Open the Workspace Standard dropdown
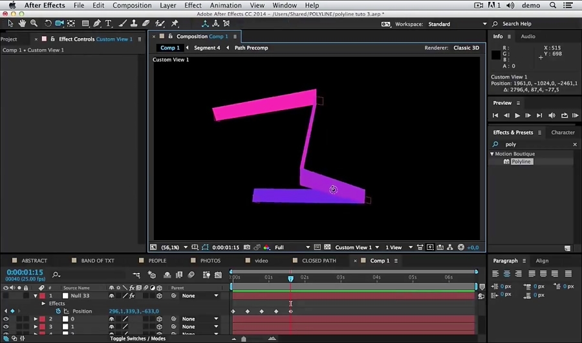The width and height of the screenshot is (582, 343). (457, 24)
